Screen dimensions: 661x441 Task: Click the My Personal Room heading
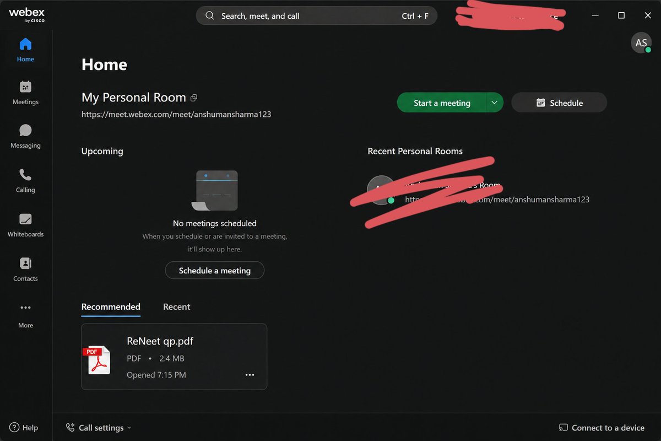[134, 98]
